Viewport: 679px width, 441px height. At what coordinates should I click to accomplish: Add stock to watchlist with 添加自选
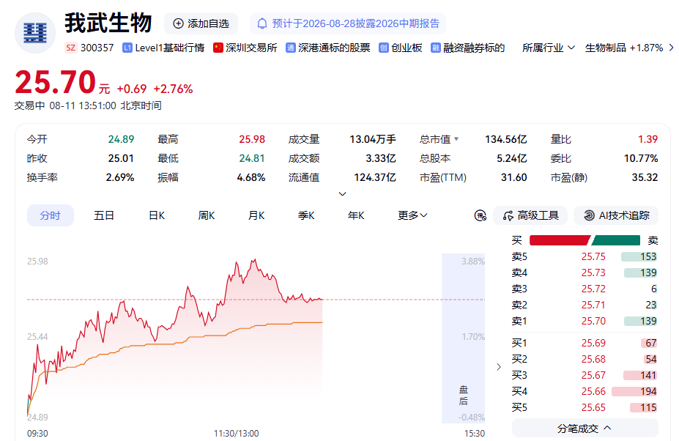tap(201, 23)
